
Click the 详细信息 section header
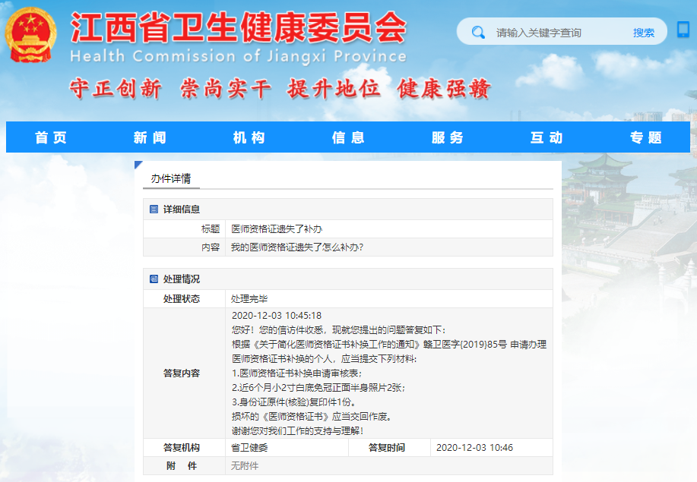(x=182, y=209)
